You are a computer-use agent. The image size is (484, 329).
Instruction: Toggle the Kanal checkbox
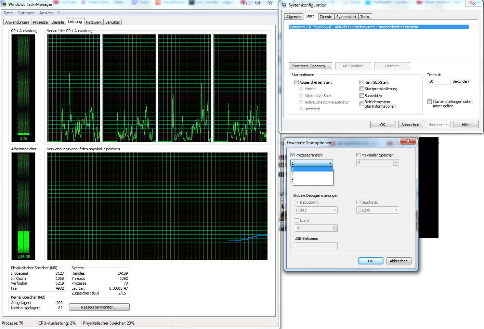(297, 221)
